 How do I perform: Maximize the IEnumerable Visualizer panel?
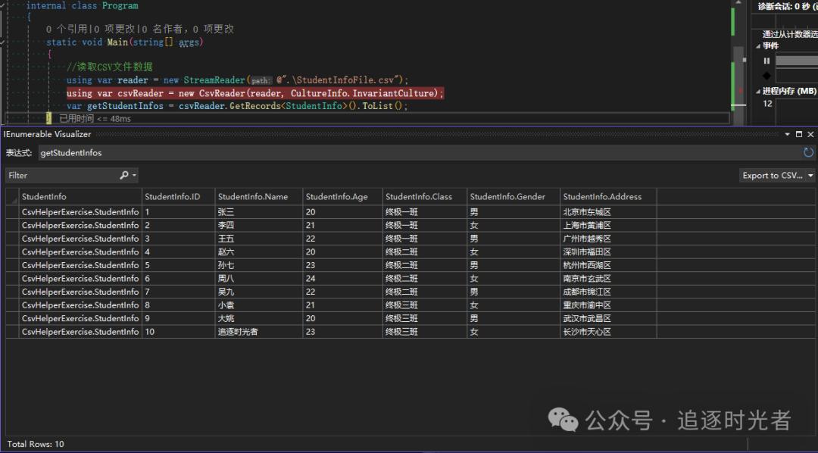(798, 134)
